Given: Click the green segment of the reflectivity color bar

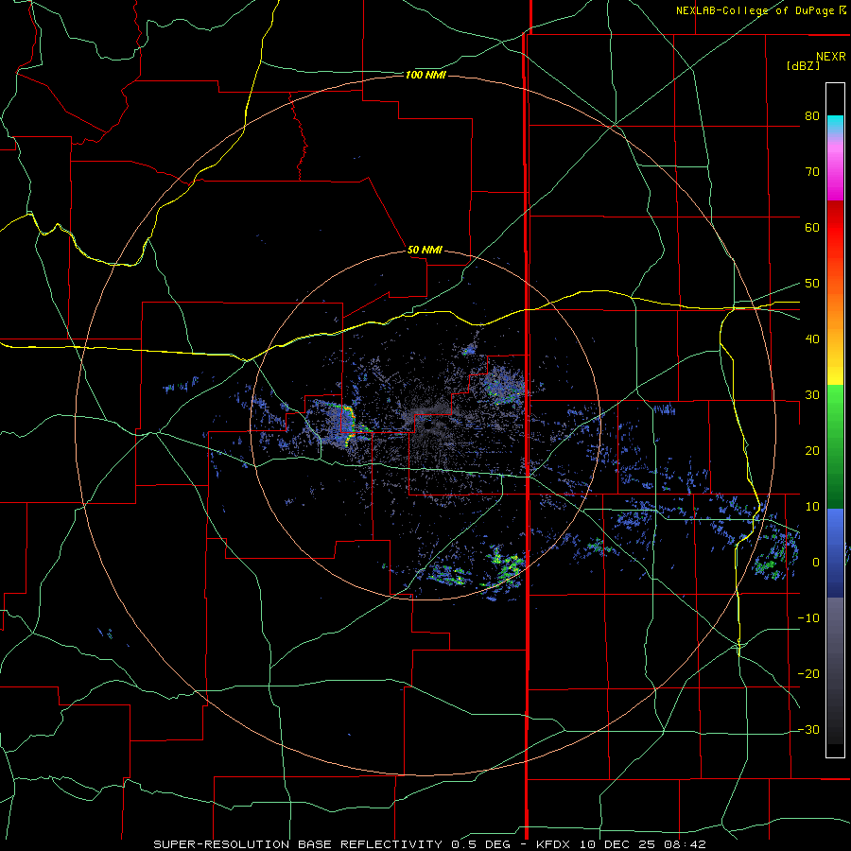Looking at the screenshot, I should pyautogui.click(x=835, y=446).
